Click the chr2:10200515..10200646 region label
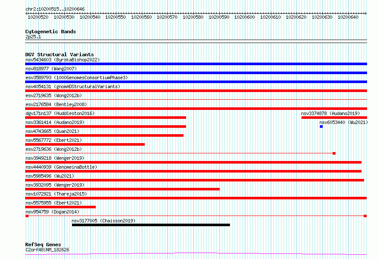The image size is (379, 259). tap(55, 9)
